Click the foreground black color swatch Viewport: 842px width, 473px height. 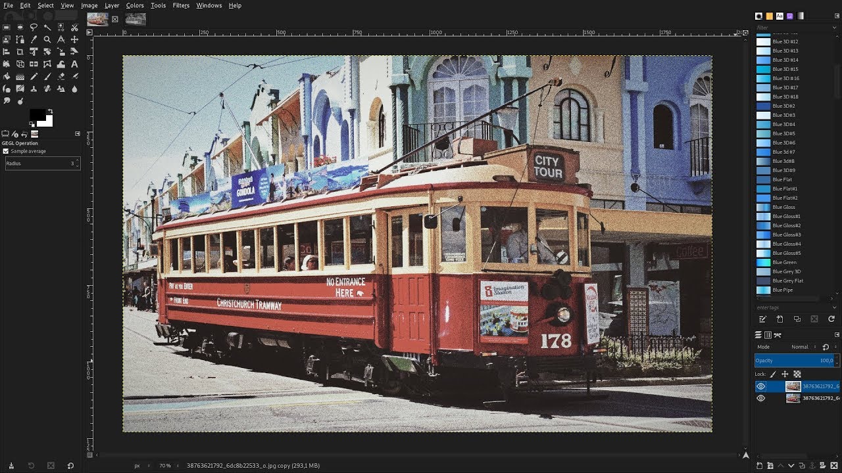point(37,115)
